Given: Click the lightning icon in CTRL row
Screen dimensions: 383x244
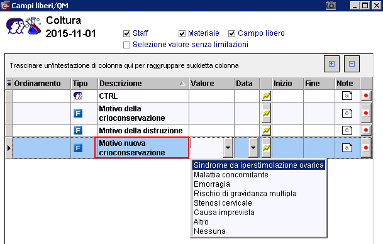Looking at the screenshot, I should click(x=266, y=96).
